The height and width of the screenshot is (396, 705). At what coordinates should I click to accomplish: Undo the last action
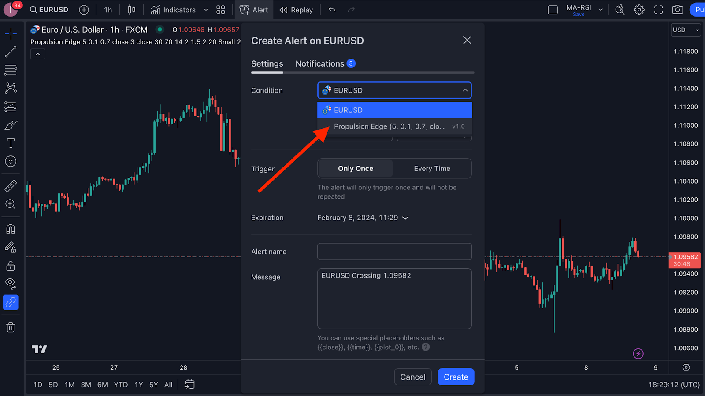[x=332, y=10]
